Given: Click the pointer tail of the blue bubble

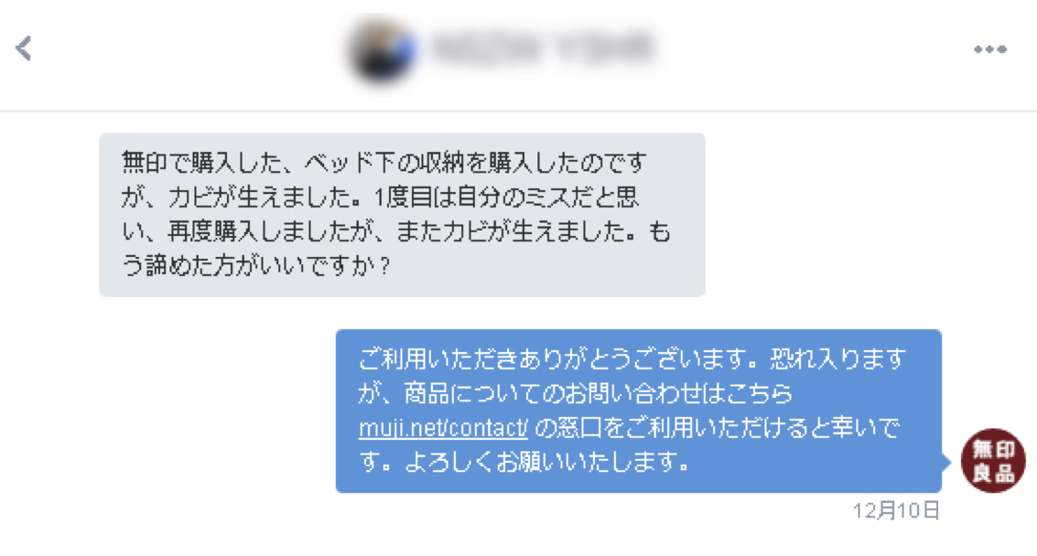Looking at the screenshot, I should click(x=946, y=462).
